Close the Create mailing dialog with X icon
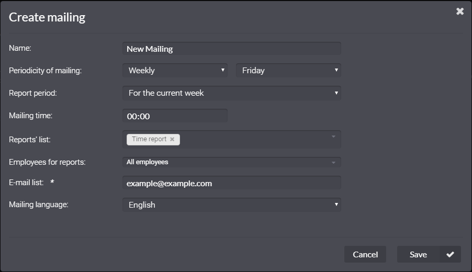The width and height of the screenshot is (472, 272). point(459,12)
